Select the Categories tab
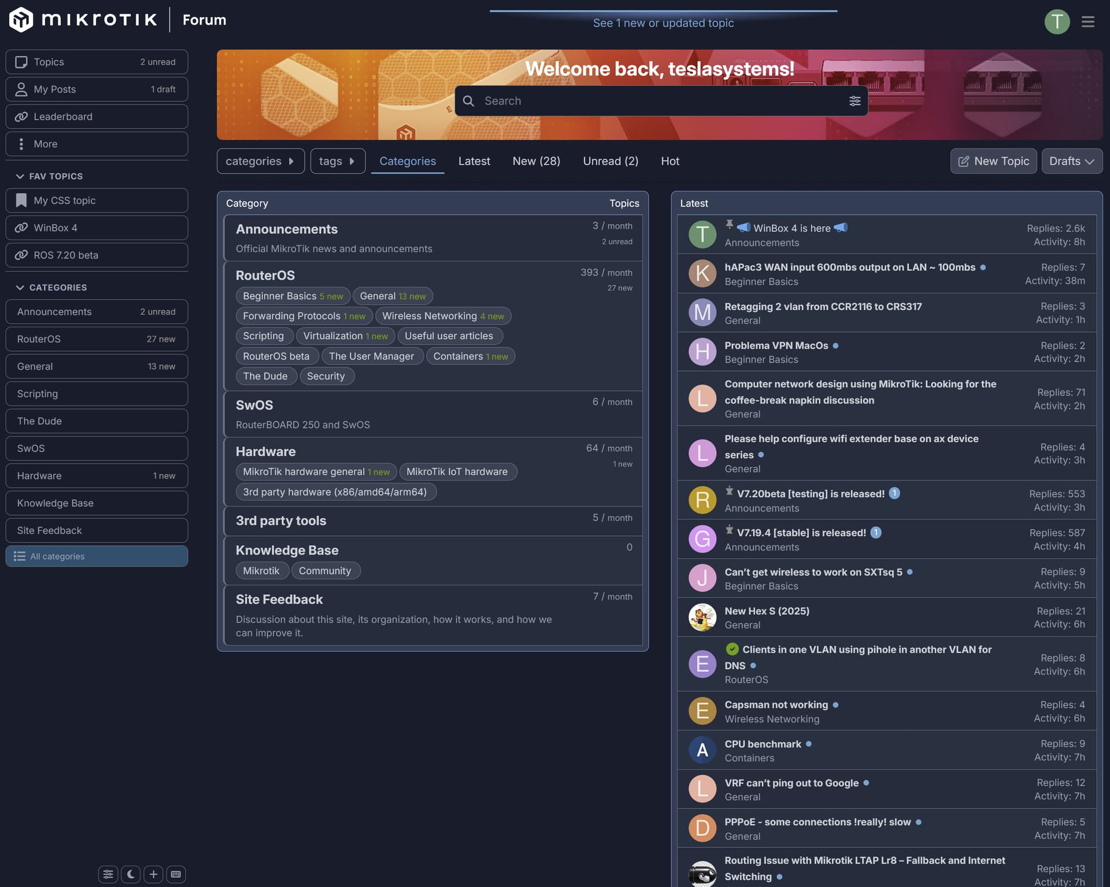Screen dimensions: 1110x887 tap(407, 161)
